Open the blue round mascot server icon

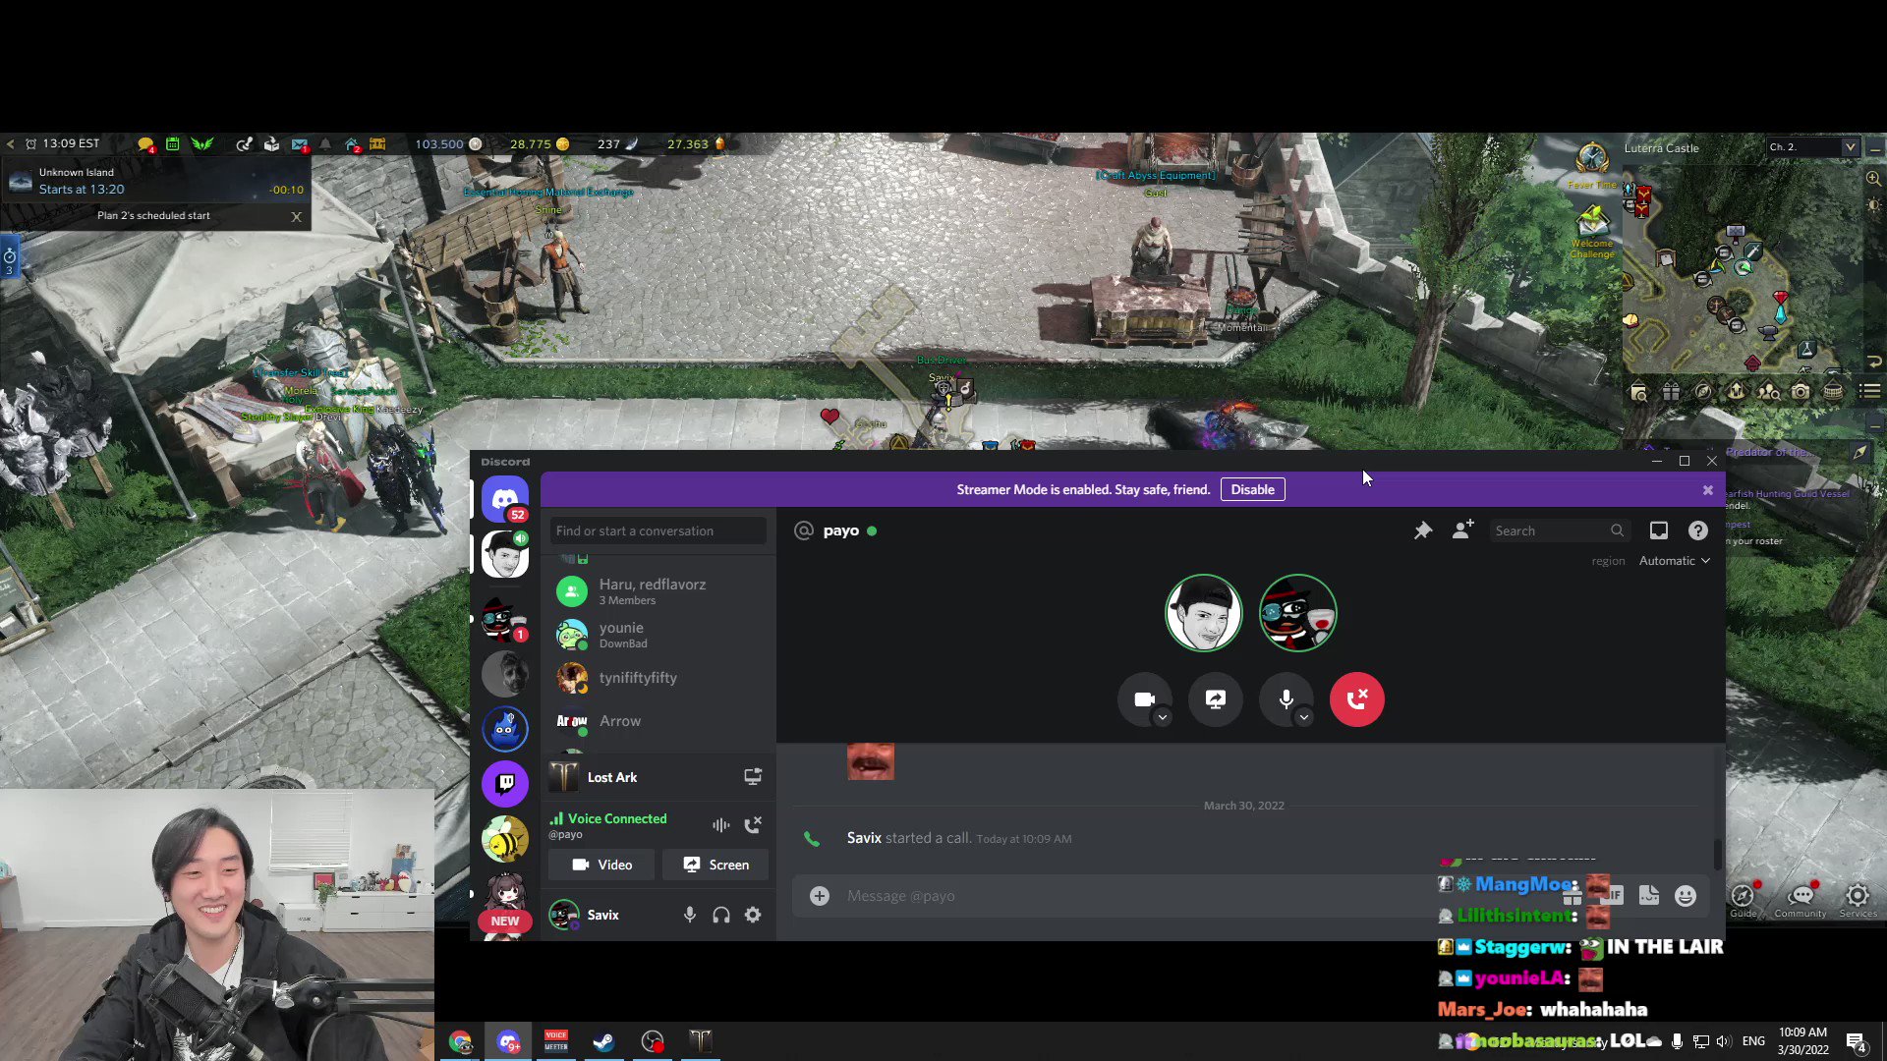coord(505,728)
